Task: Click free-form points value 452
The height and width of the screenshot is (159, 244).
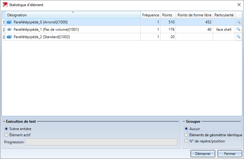Action: pyautogui.click(x=194, y=22)
